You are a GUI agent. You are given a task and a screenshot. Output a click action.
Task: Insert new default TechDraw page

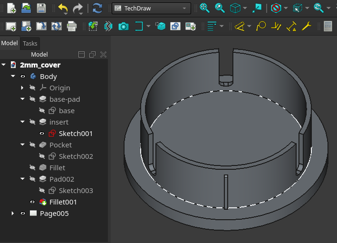[11, 27]
